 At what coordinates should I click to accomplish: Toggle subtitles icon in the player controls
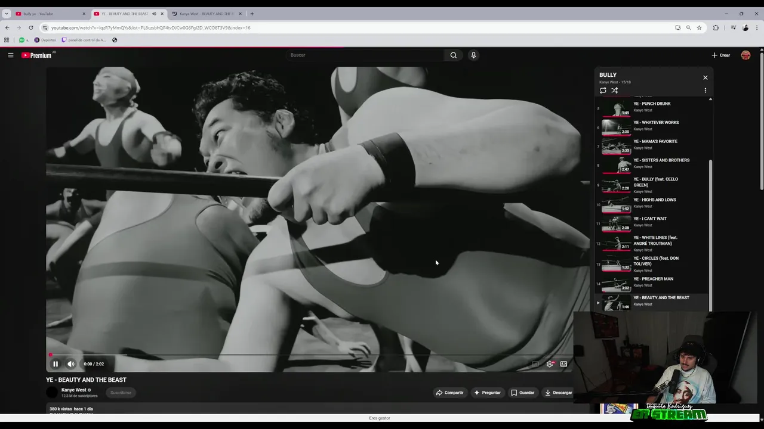(x=535, y=364)
